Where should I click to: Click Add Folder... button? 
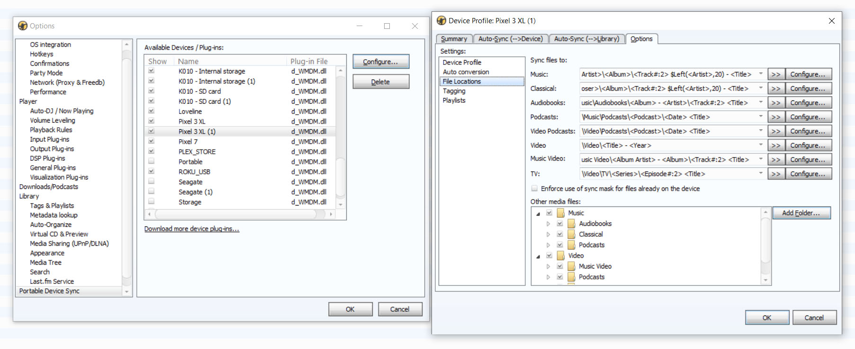[x=801, y=213]
